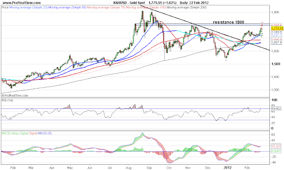Click the Apr label on time axis
Screen dimensions: 284x170
[x=52, y=168]
